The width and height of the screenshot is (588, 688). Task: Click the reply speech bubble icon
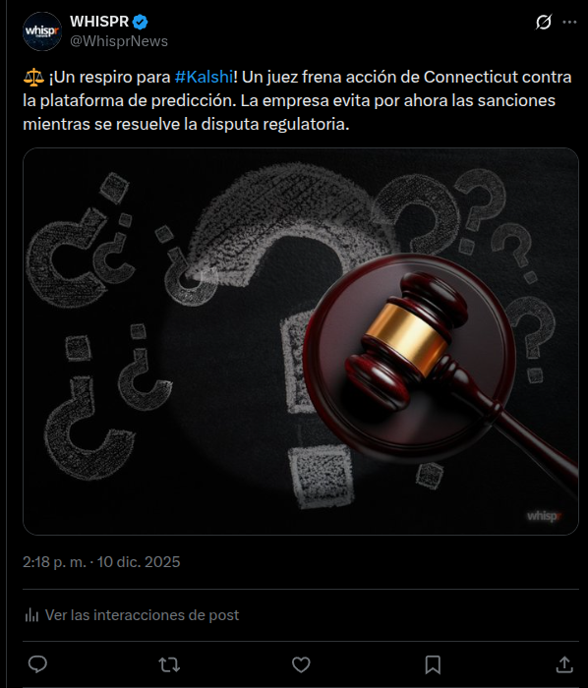click(x=37, y=664)
